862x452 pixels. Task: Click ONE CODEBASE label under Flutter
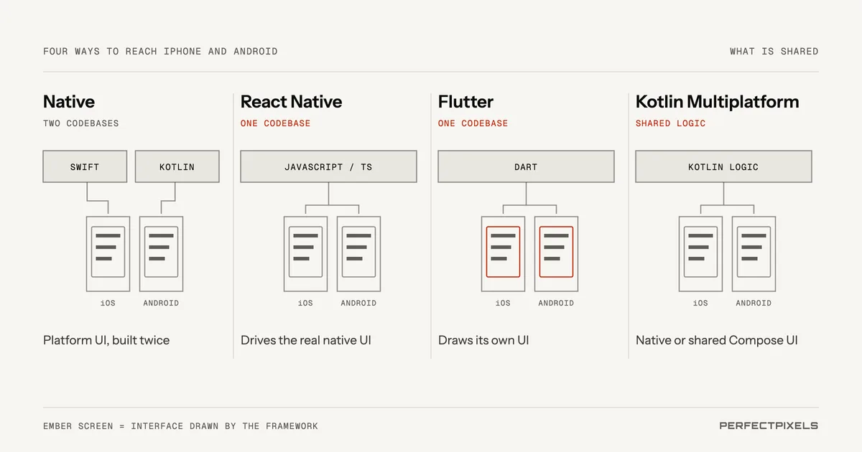473,123
